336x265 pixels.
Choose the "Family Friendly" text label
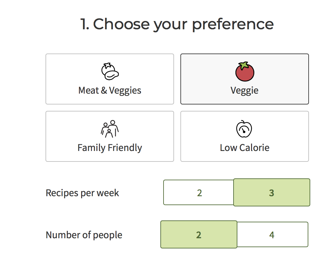point(110,148)
